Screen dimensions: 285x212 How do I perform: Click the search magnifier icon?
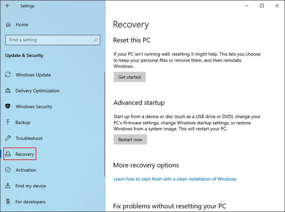pyautogui.click(x=95, y=40)
